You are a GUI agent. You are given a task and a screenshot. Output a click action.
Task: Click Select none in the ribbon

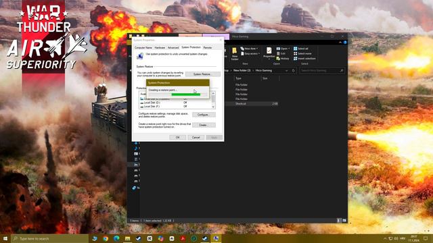[302, 53]
